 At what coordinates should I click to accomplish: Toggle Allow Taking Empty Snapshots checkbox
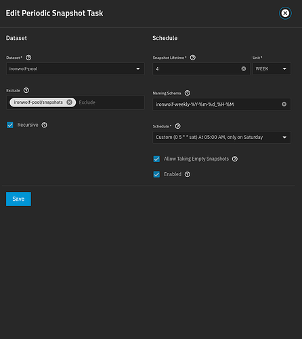[x=156, y=159]
